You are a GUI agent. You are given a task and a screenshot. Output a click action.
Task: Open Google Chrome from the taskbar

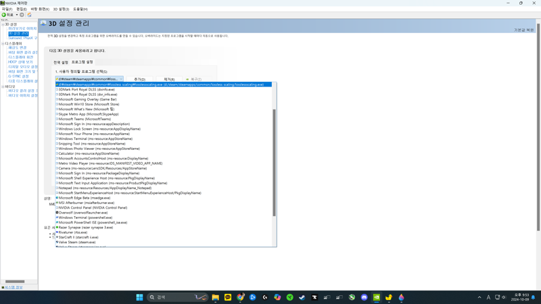click(240, 297)
